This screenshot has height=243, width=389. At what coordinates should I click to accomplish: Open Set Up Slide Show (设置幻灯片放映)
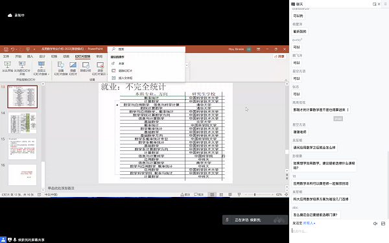click(x=61, y=68)
